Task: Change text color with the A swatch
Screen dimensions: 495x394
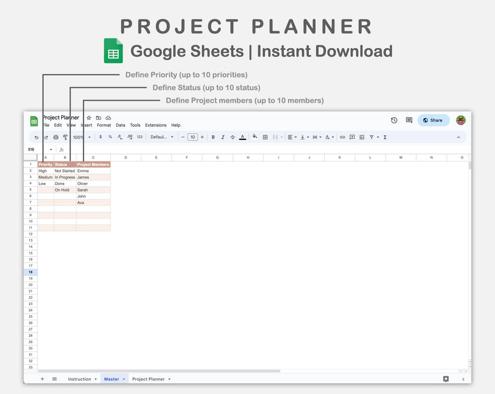Action: (x=242, y=137)
